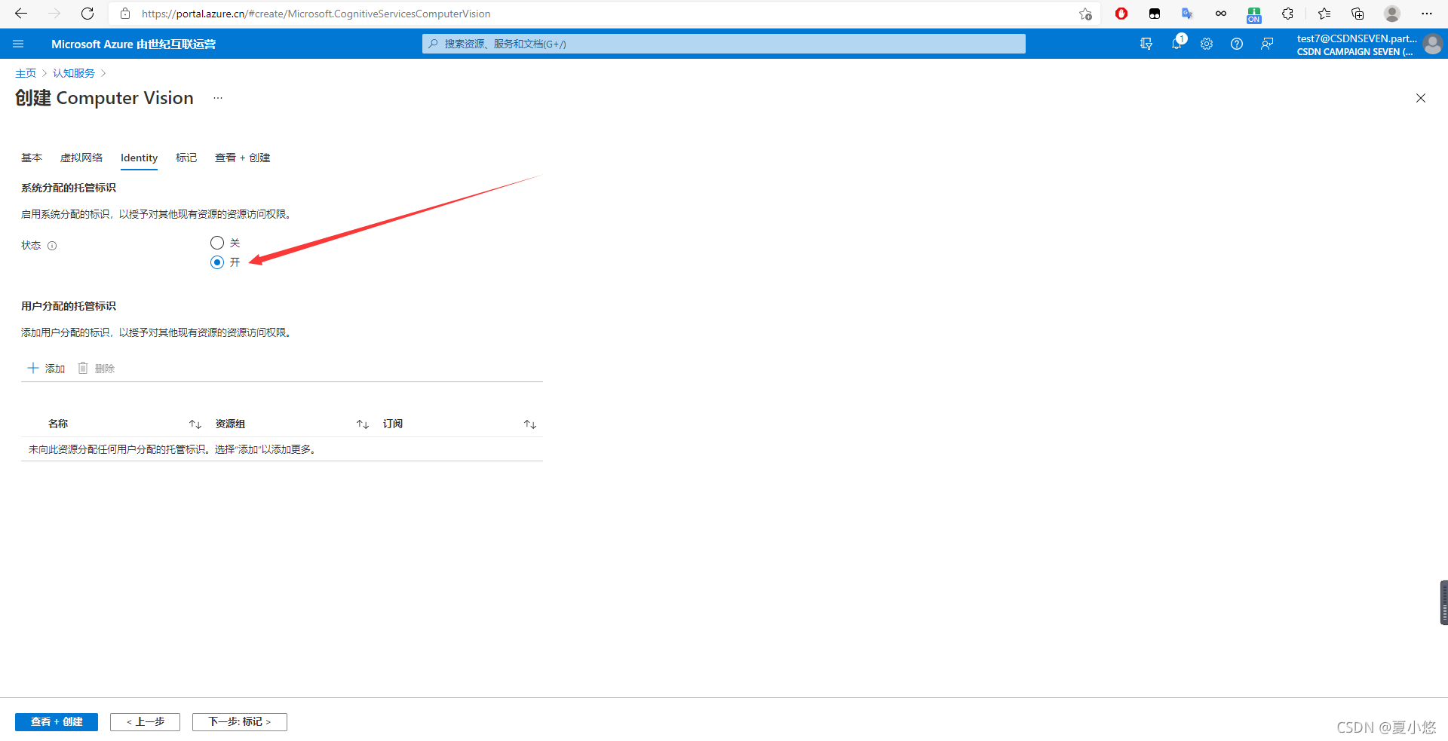Select the 关 radio option
The image size is (1448, 741).
click(x=217, y=243)
